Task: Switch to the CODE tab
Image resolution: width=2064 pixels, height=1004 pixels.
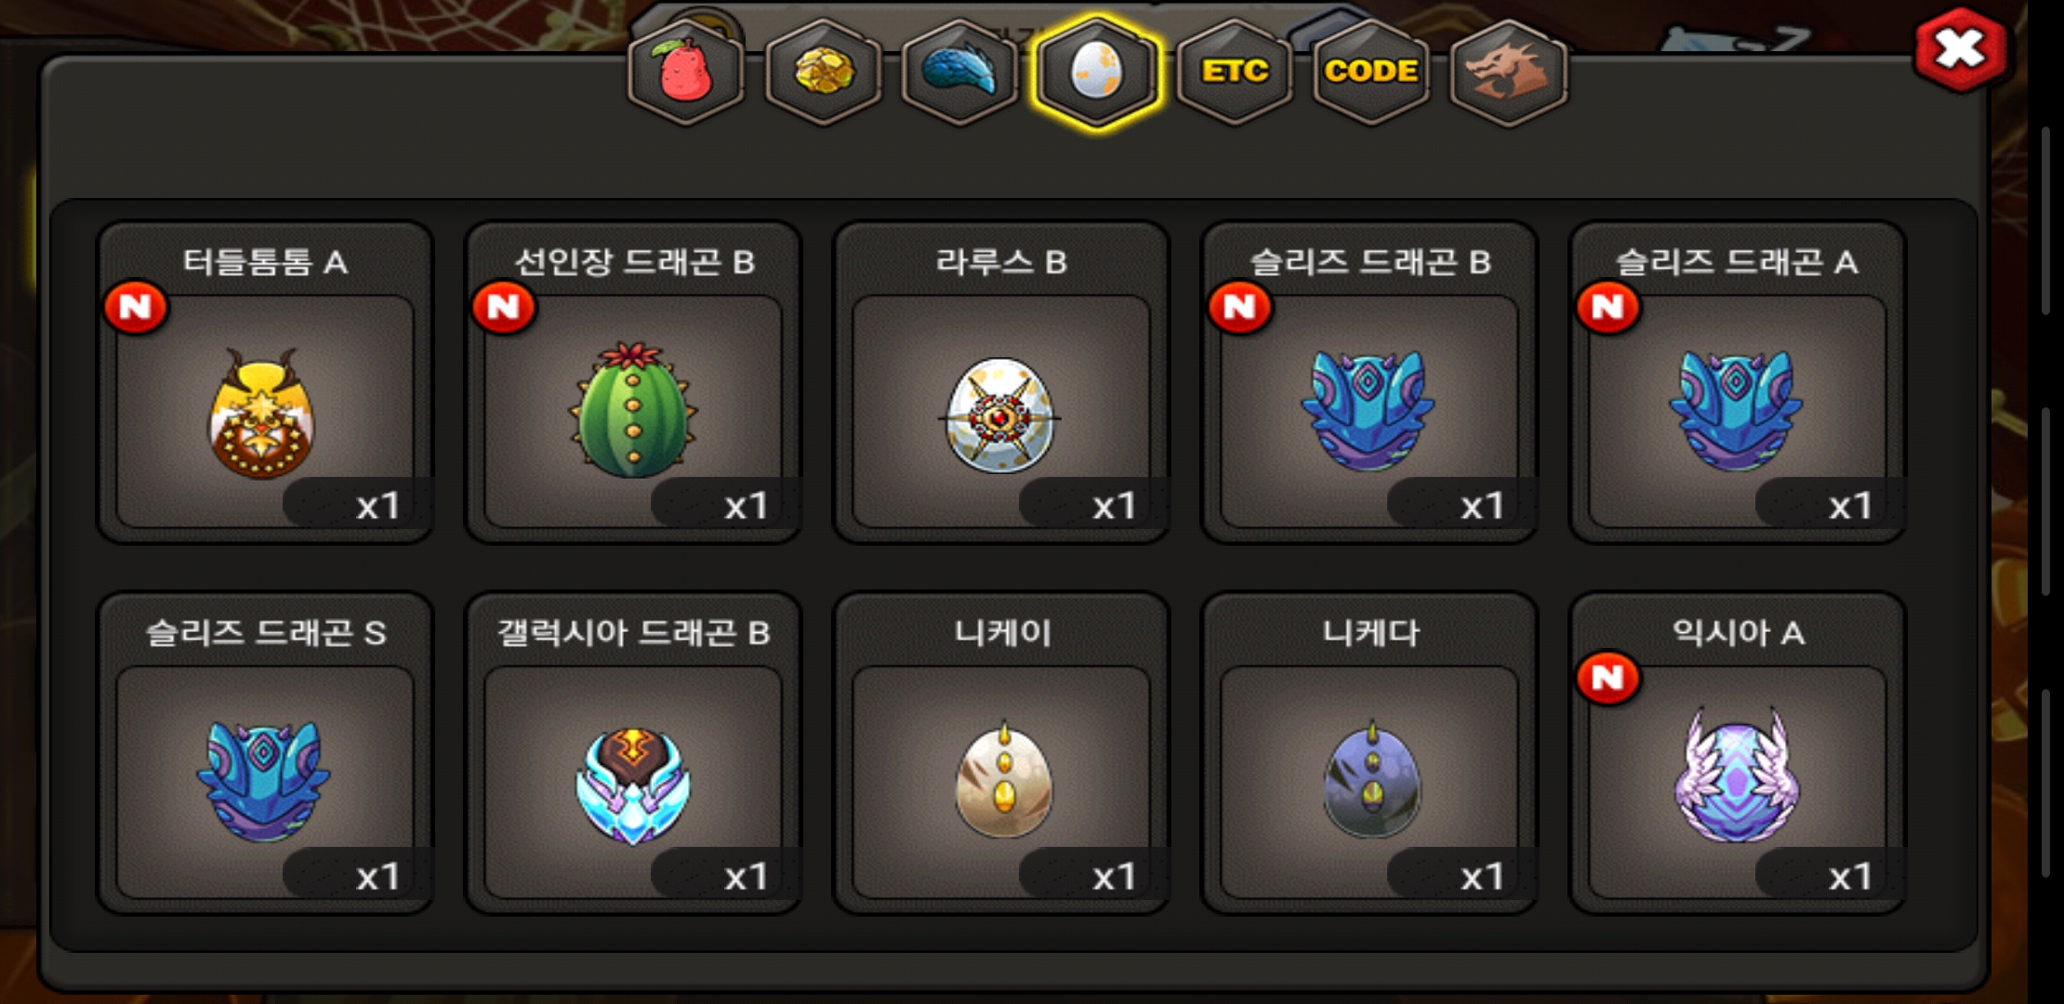Action: point(1371,72)
